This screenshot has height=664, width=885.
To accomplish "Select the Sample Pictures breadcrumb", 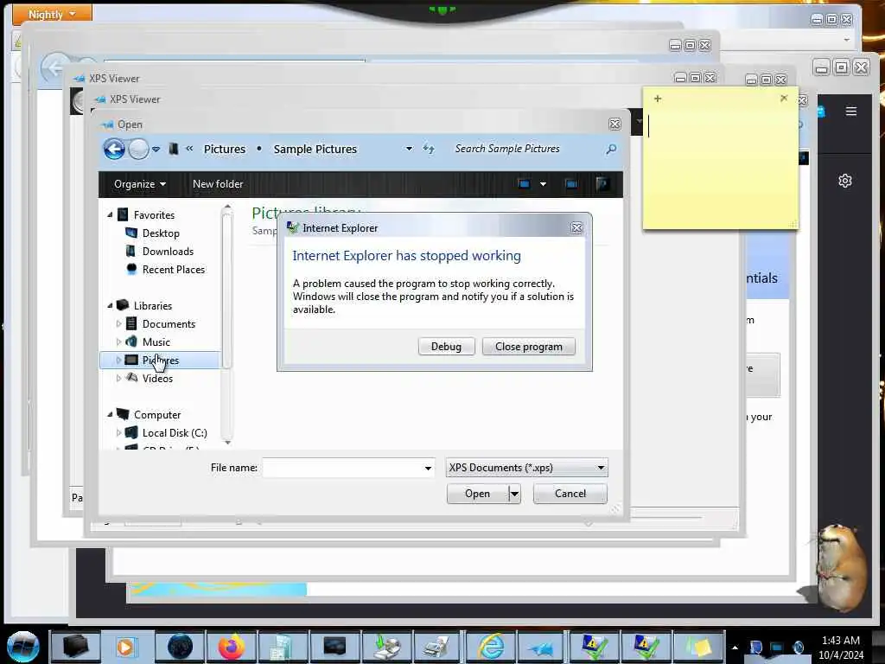I will pyautogui.click(x=315, y=149).
